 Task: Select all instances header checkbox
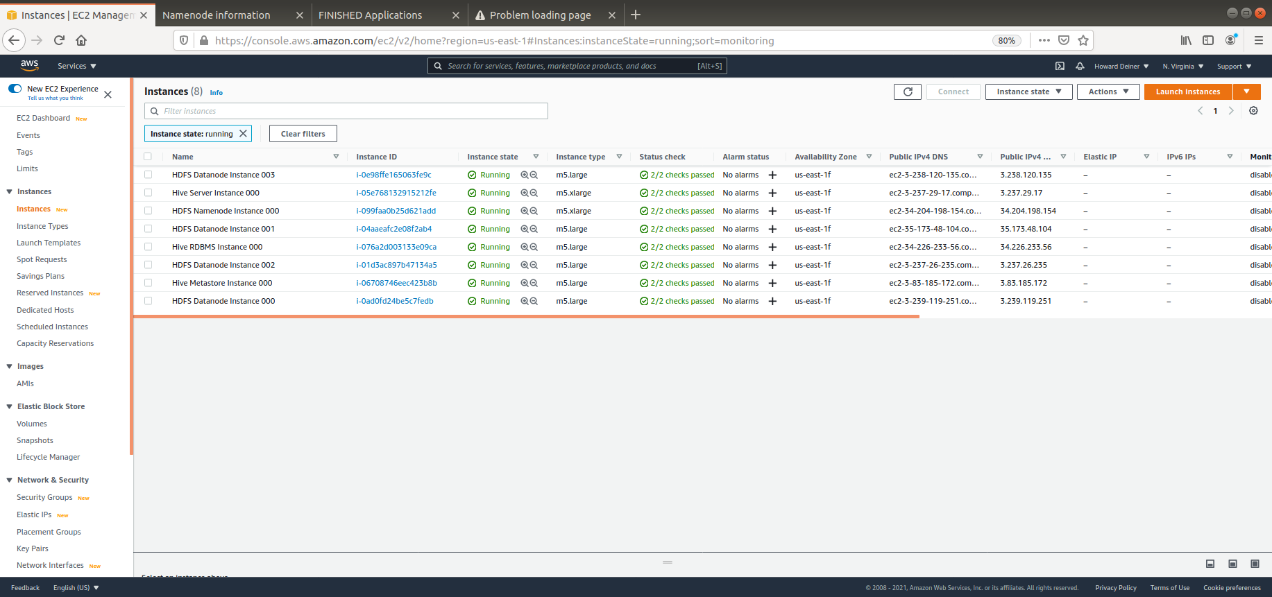click(x=148, y=157)
